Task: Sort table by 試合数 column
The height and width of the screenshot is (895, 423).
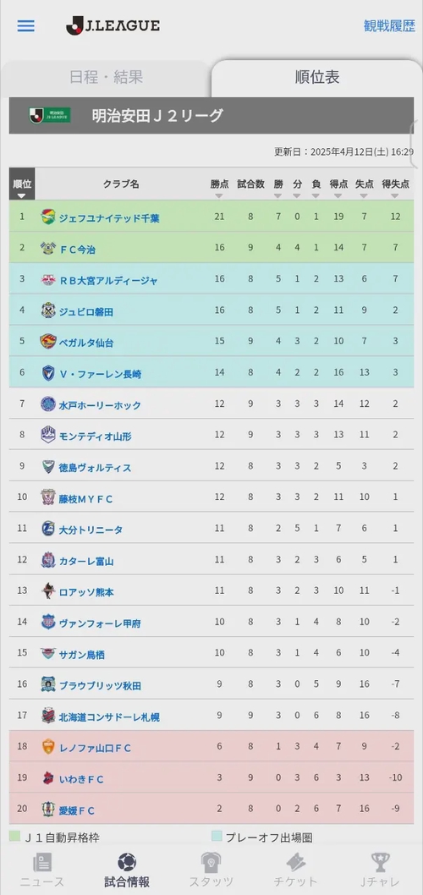Action: point(250,188)
